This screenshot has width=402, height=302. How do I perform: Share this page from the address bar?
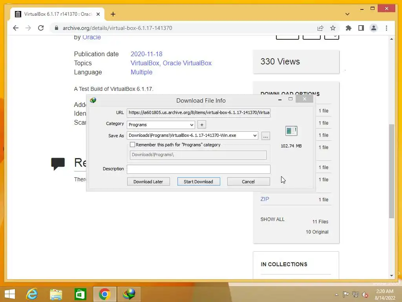tap(320, 28)
